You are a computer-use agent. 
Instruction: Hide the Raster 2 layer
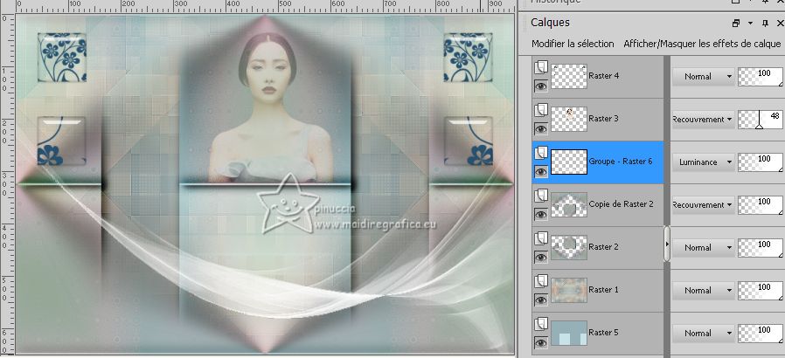541,257
